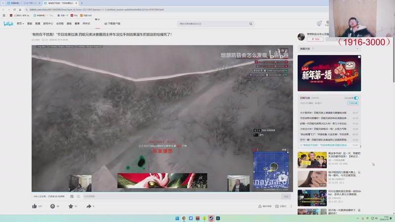Select playlist item '时隔一天四蛆兄弟再次过大年!'
This screenshot has width=395, height=222.
point(329,124)
